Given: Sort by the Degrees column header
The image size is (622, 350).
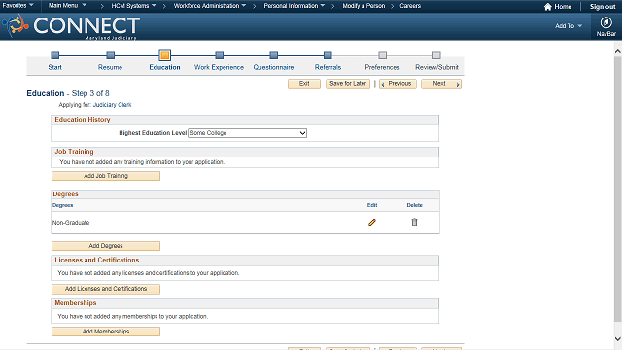Looking at the screenshot, I should (x=62, y=205).
